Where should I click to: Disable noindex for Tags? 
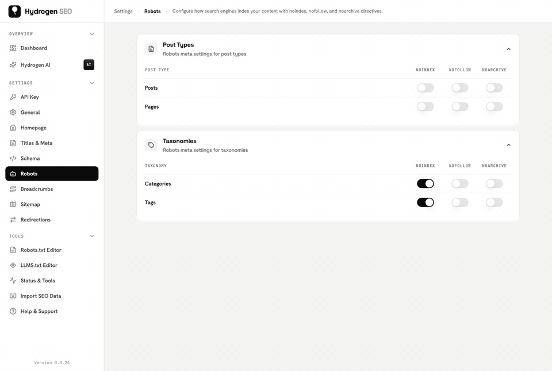coord(425,202)
